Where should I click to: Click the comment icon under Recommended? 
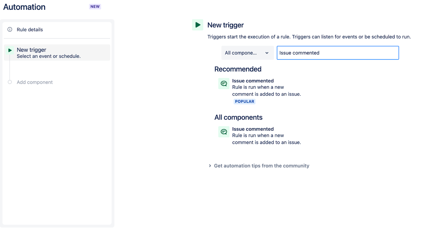click(x=224, y=84)
